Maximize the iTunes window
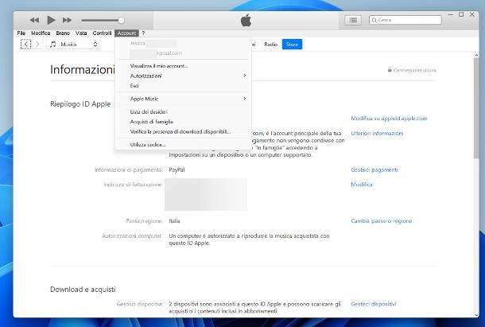 [461, 14]
